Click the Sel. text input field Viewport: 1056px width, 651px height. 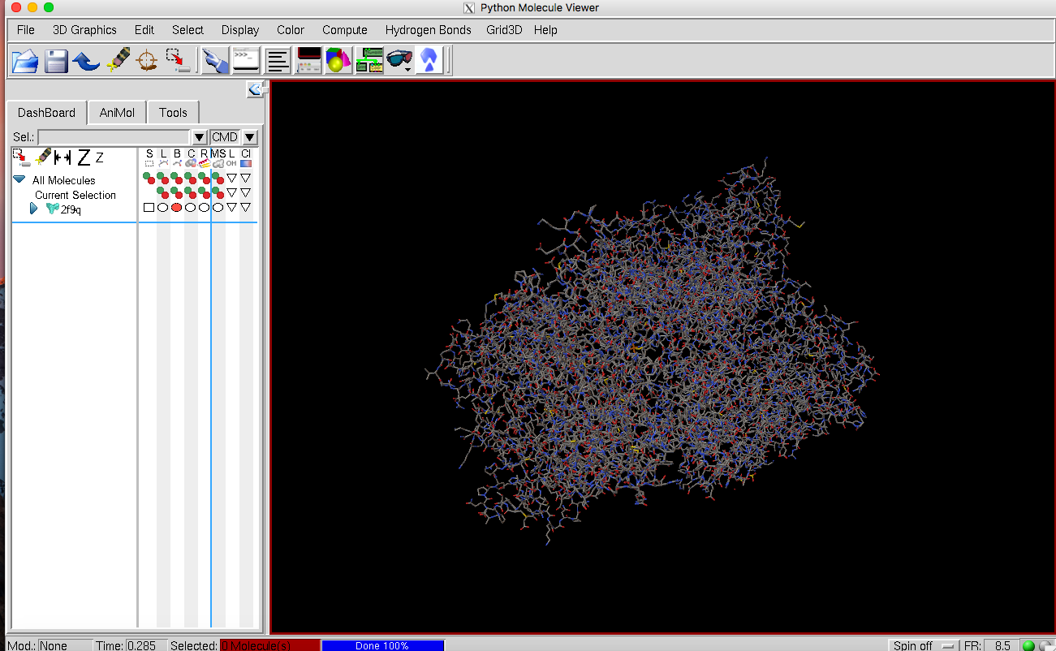[x=114, y=137]
